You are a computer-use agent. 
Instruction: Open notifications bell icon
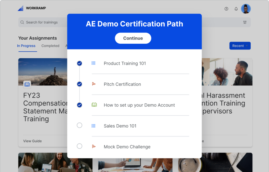pyautogui.click(x=236, y=9)
